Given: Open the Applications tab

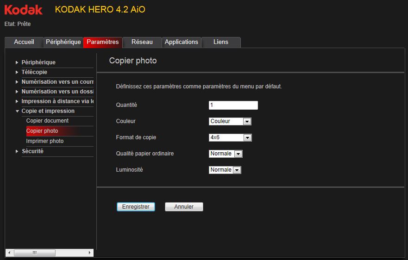Looking at the screenshot, I should (x=182, y=42).
